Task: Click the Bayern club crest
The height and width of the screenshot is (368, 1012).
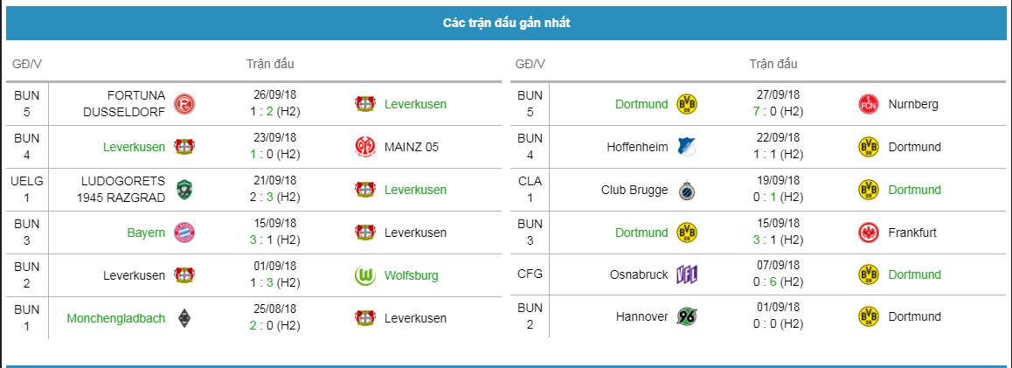Action: 184,233
